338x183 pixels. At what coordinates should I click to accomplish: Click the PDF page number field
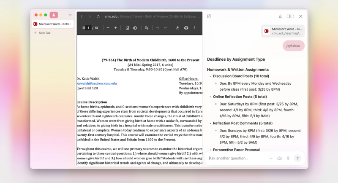pyautogui.click(x=88, y=28)
